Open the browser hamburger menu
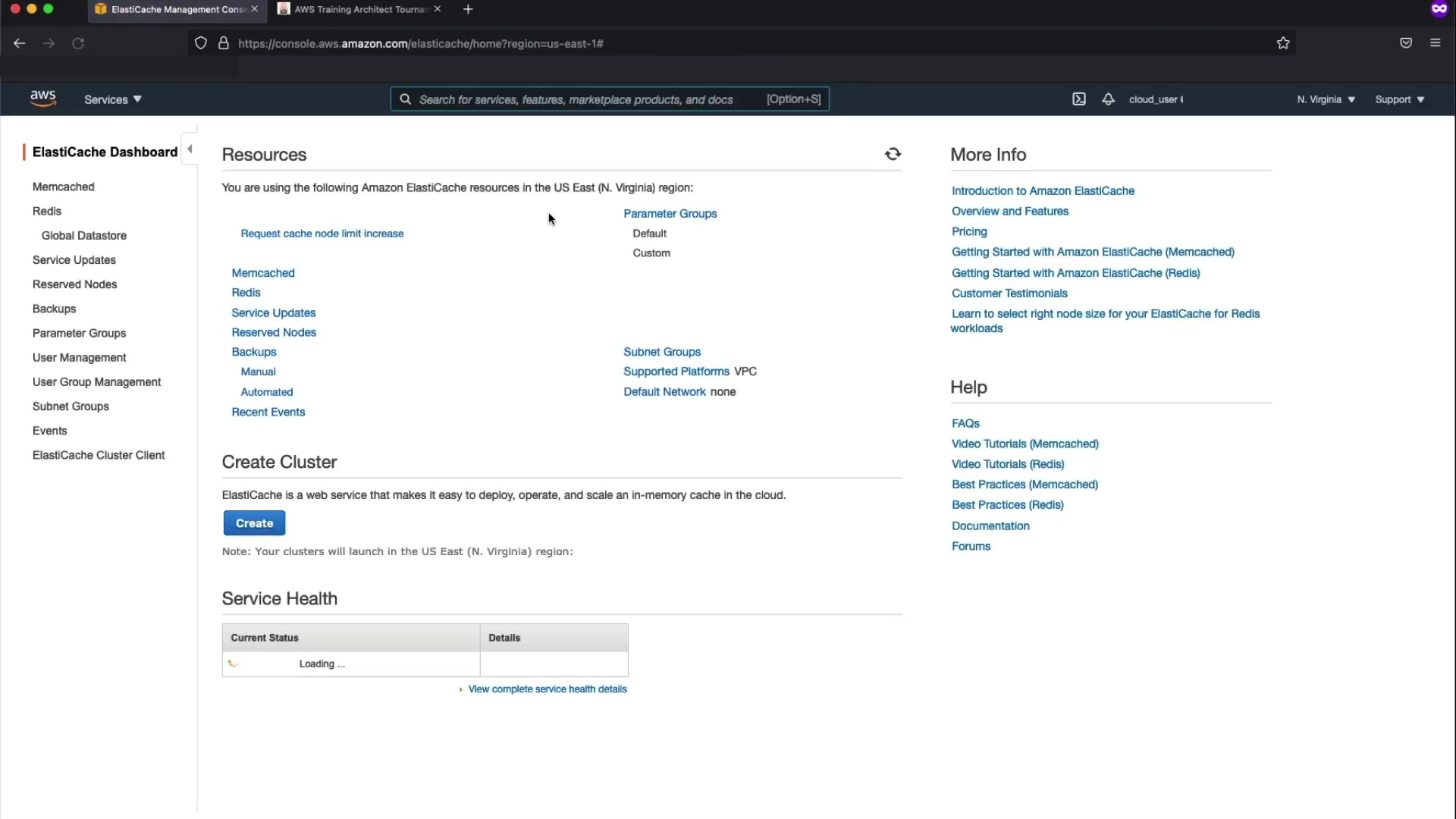 [x=1436, y=43]
